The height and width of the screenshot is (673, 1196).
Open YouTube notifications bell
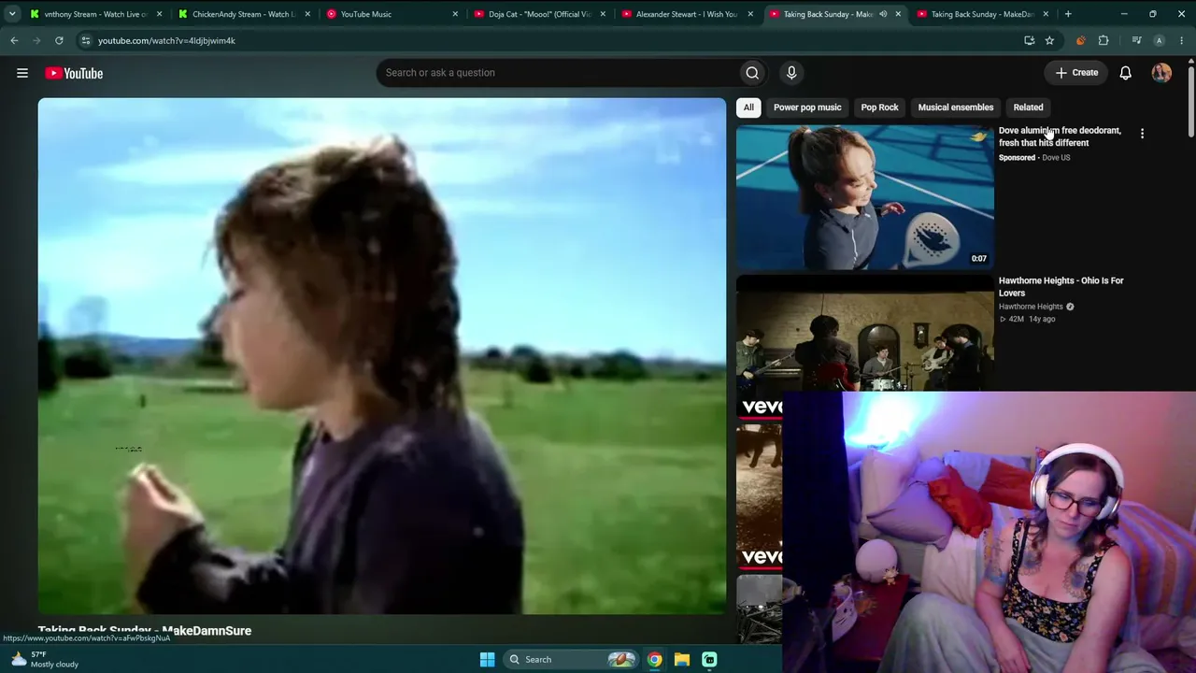(x=1125, y=73)
